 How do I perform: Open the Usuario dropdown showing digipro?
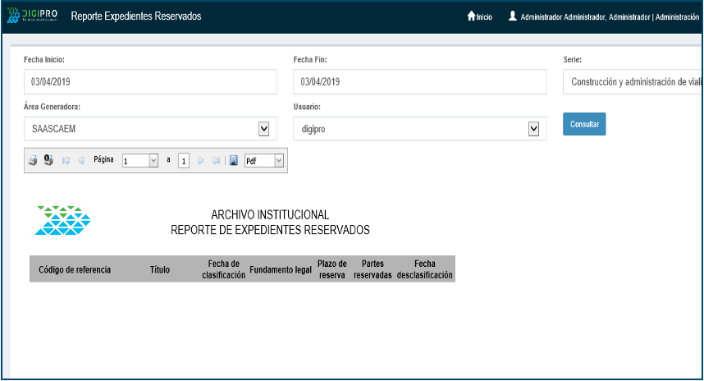[533, 128]
